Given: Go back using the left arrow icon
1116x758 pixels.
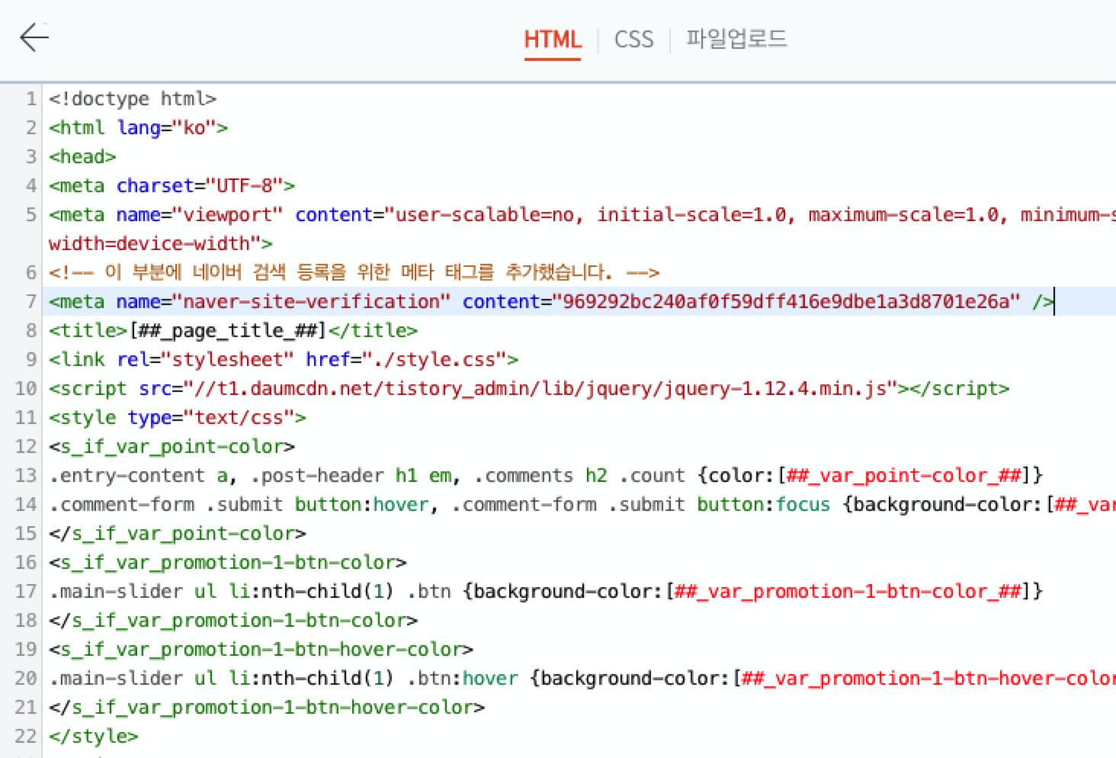Looking at the screenshot, I should 34,37.
